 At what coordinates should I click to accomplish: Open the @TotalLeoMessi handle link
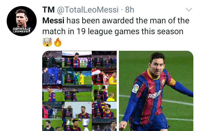88,10
